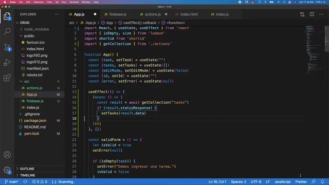Open the Source Control view icon
The height and width of the screenshot is (185, 329).
7,47
